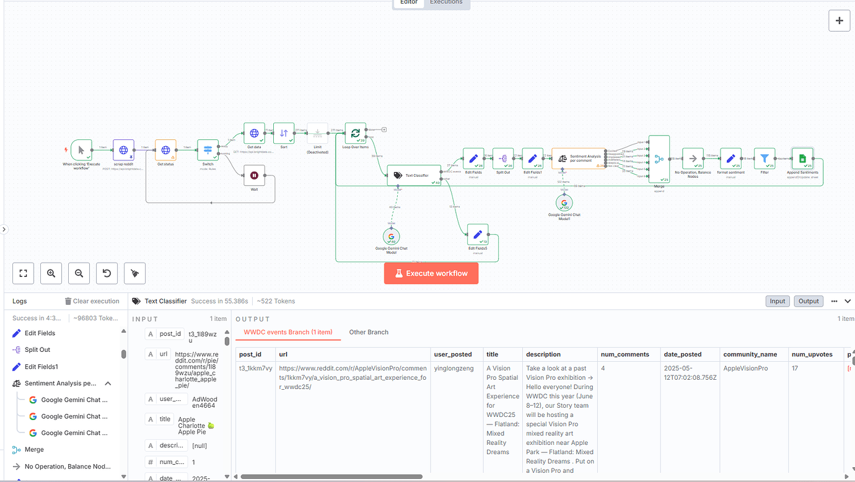The image size is (855, 482).
Task: Open the Append Sentiments sheet node
Action: coord(802,159)
